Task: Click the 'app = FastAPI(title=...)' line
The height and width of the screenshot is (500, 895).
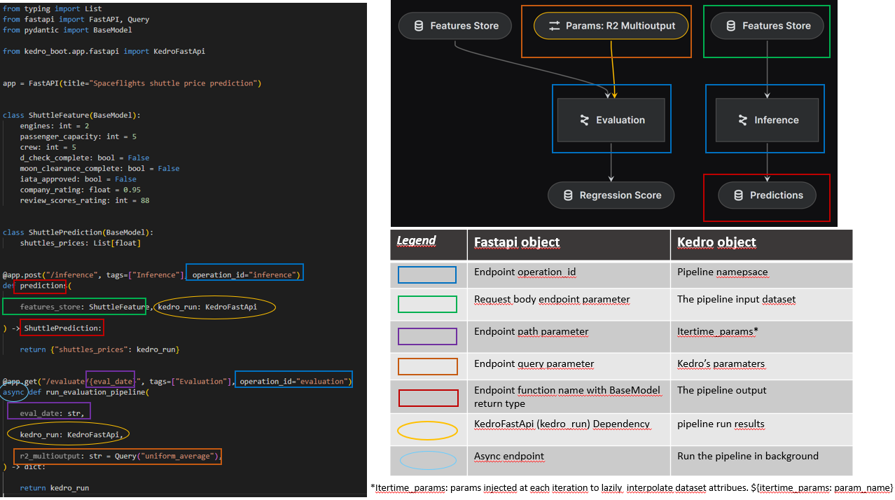Action: tap(132, 83)
